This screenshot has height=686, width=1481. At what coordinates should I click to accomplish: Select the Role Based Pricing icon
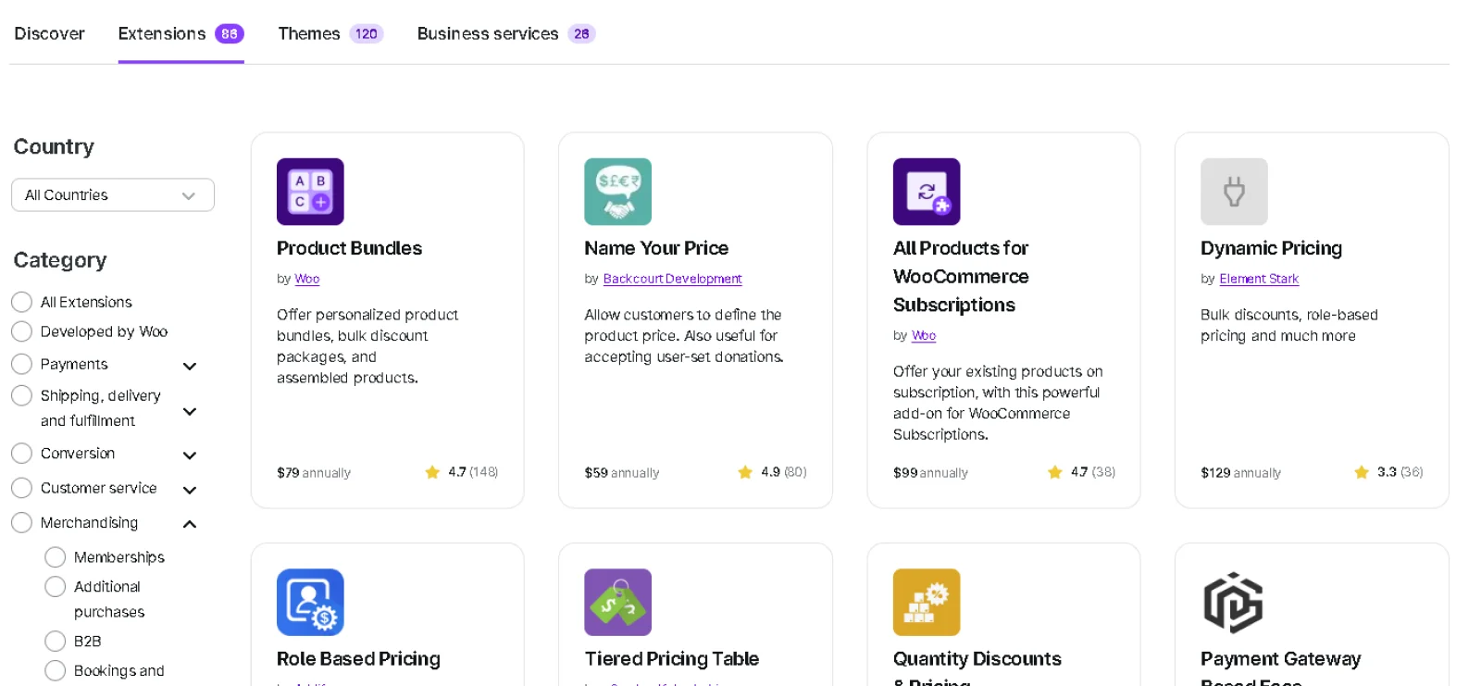(x=310, y=602)
